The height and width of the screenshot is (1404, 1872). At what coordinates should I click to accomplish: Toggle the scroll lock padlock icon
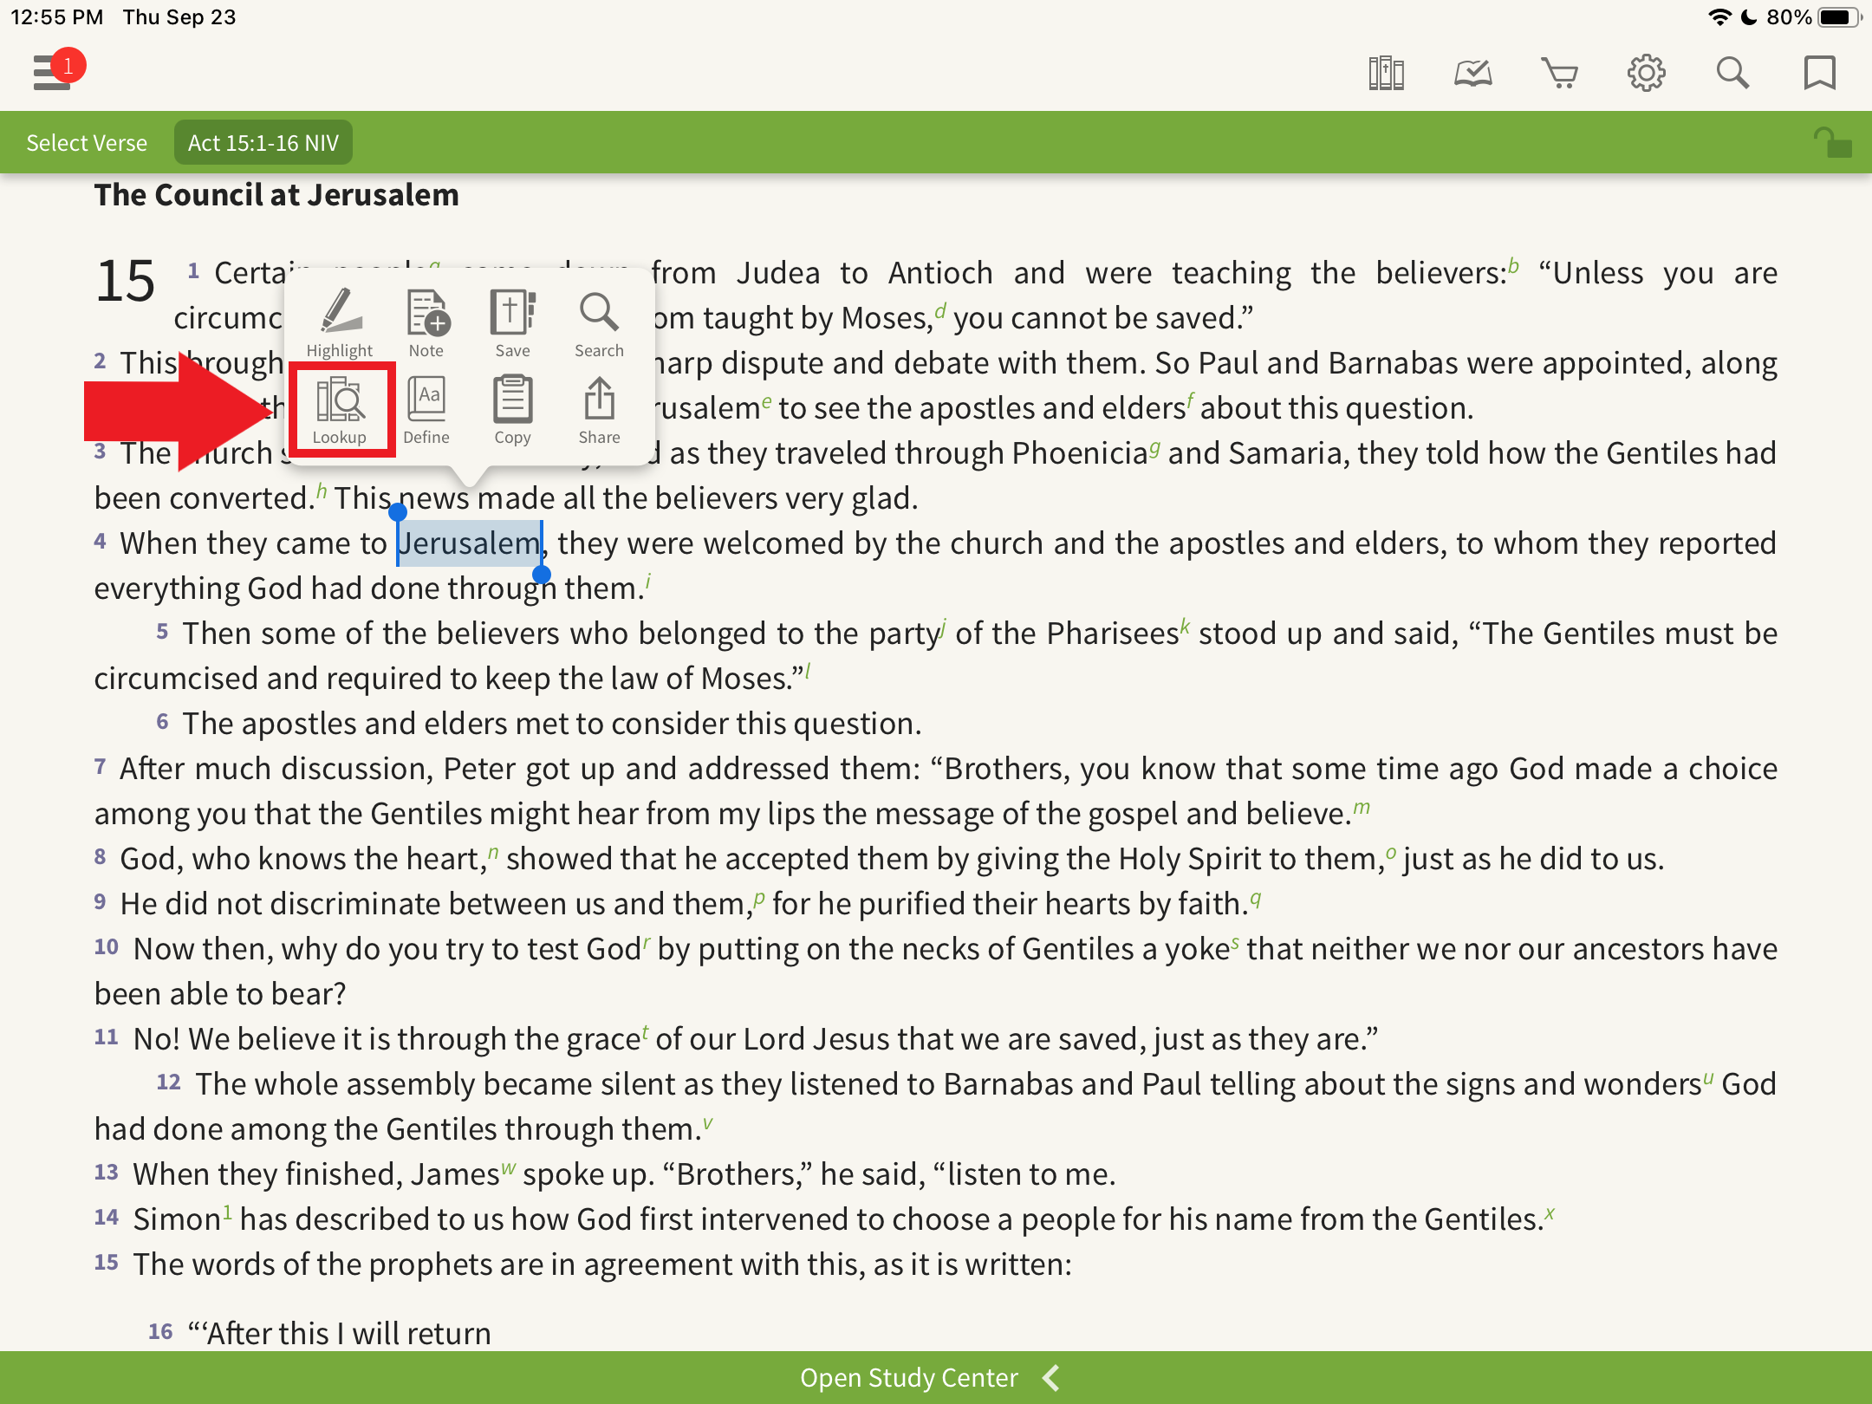1833,143
